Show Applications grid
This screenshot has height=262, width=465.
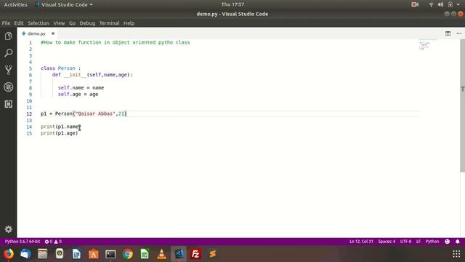456,254
